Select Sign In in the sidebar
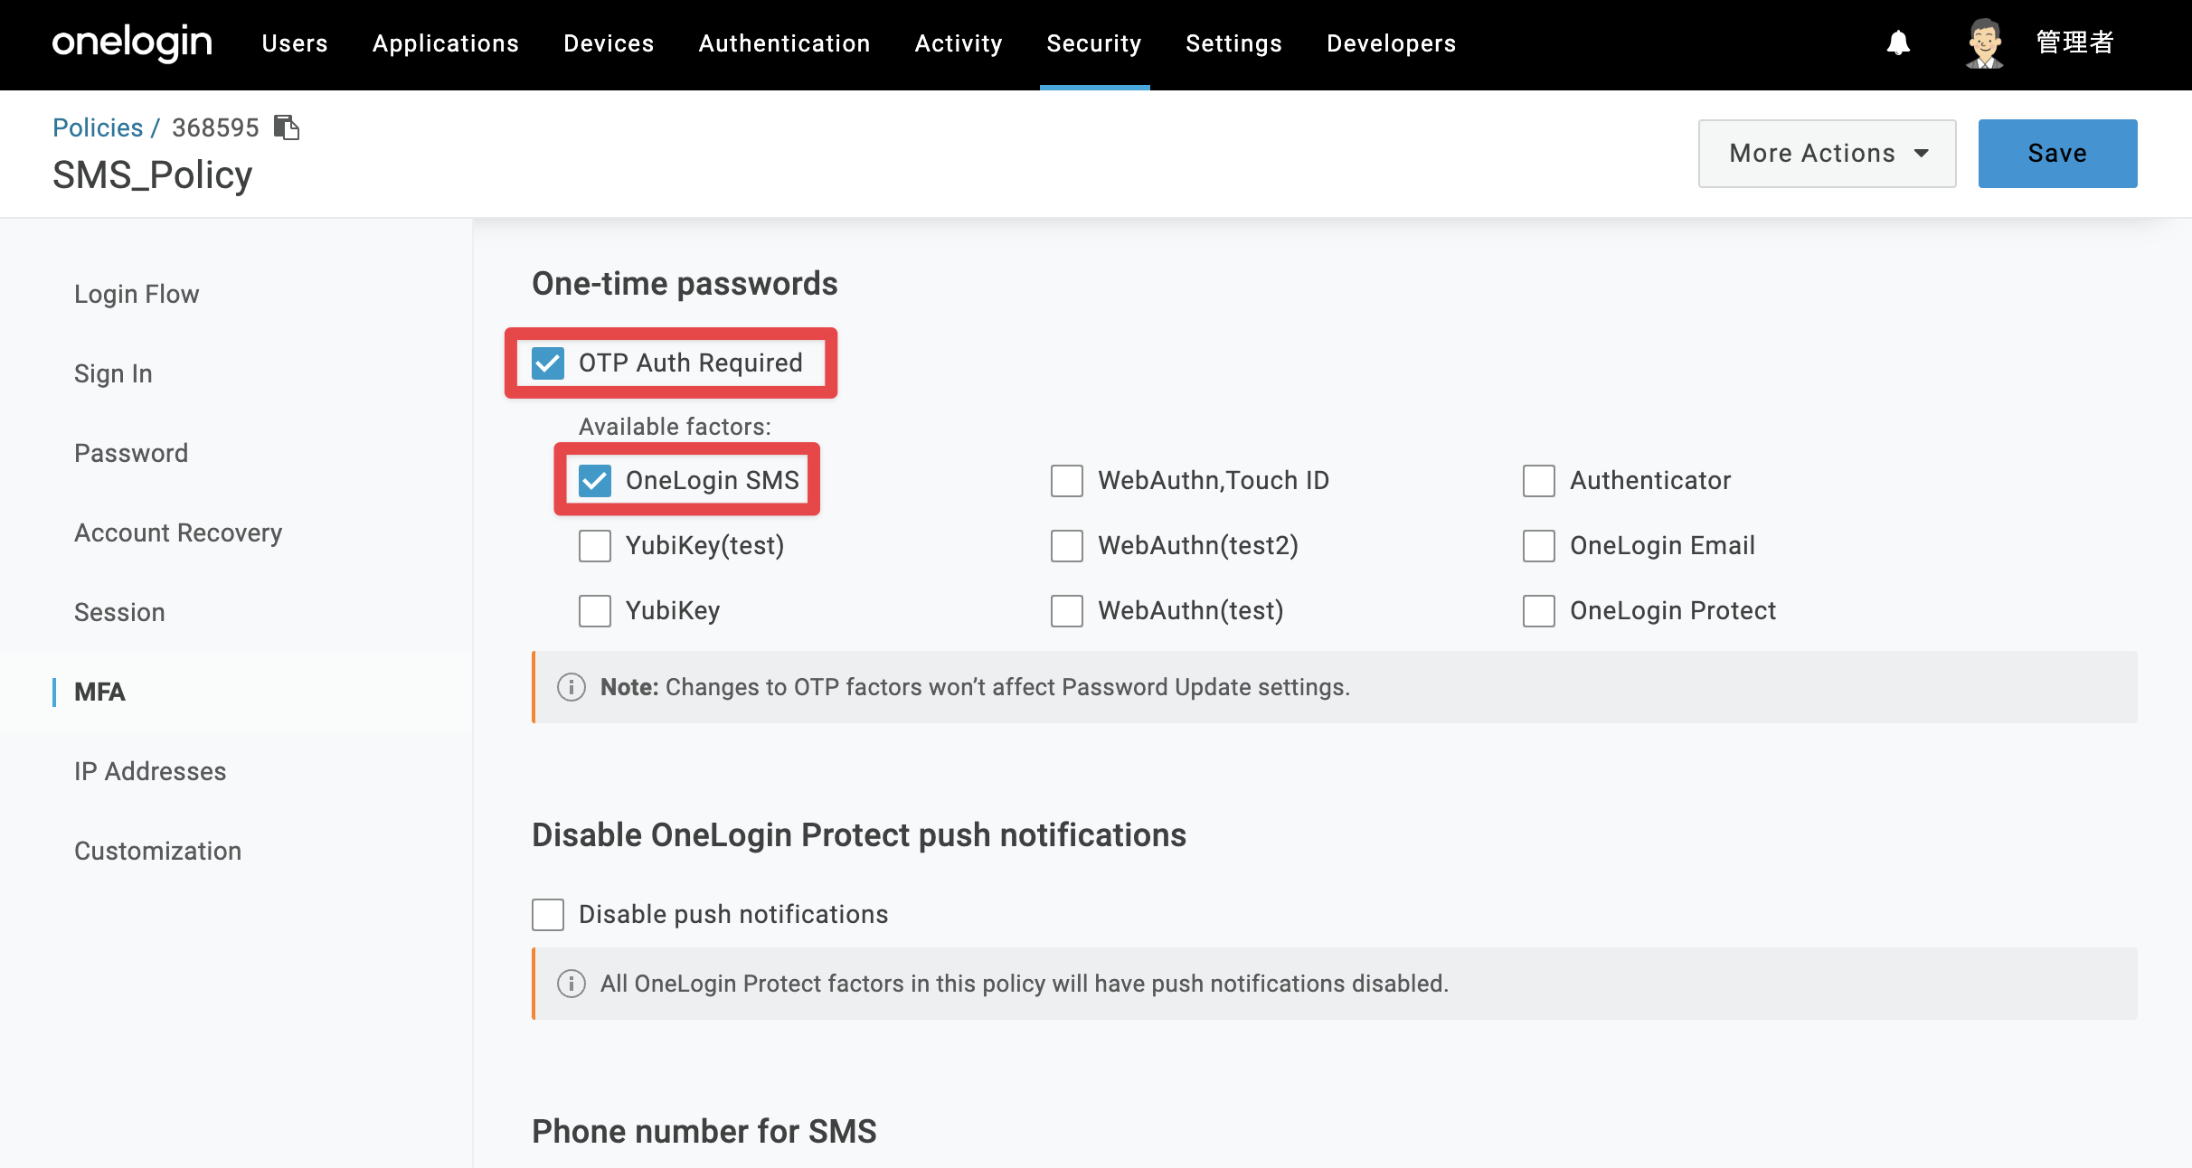The height and width of the screenshot is (1168, 2192). coord(113,373)
